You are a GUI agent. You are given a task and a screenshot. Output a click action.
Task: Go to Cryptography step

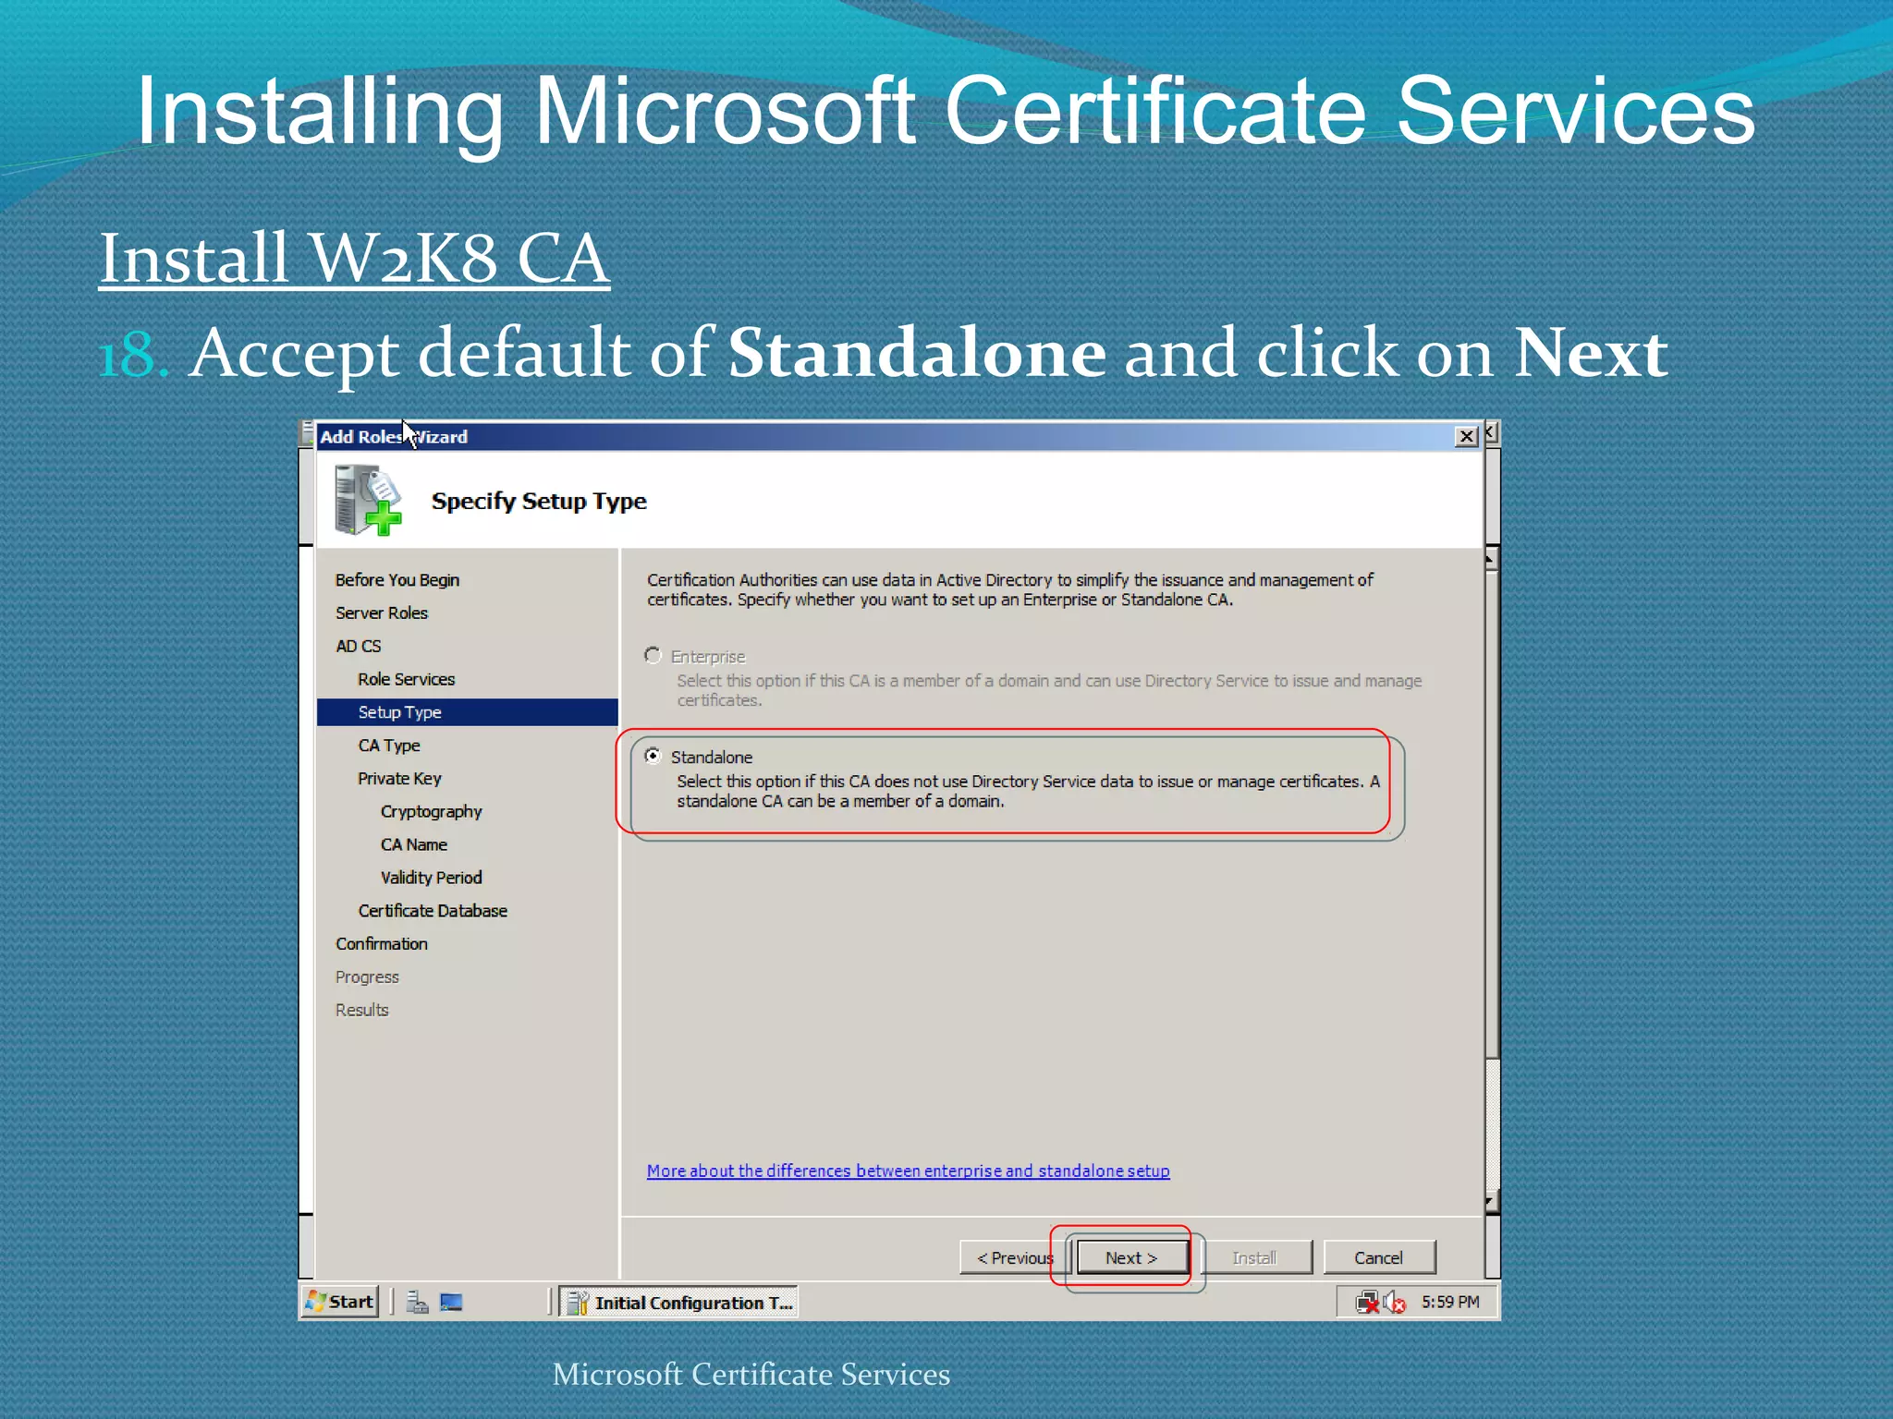[x=432, y=811]
